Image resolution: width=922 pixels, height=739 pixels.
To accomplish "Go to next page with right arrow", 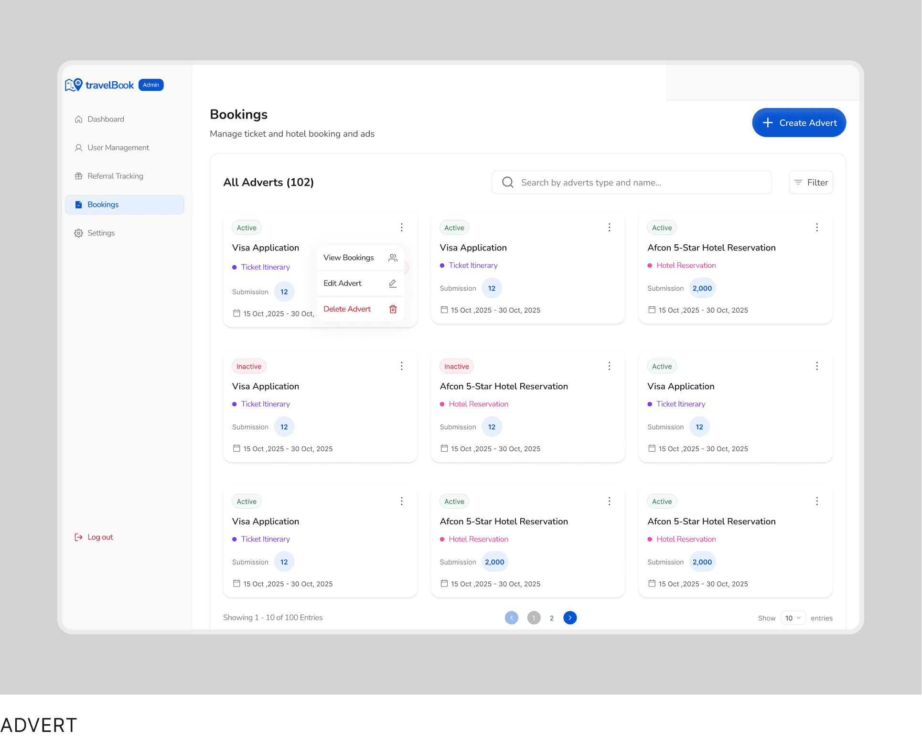I will (x=570, y=618).
